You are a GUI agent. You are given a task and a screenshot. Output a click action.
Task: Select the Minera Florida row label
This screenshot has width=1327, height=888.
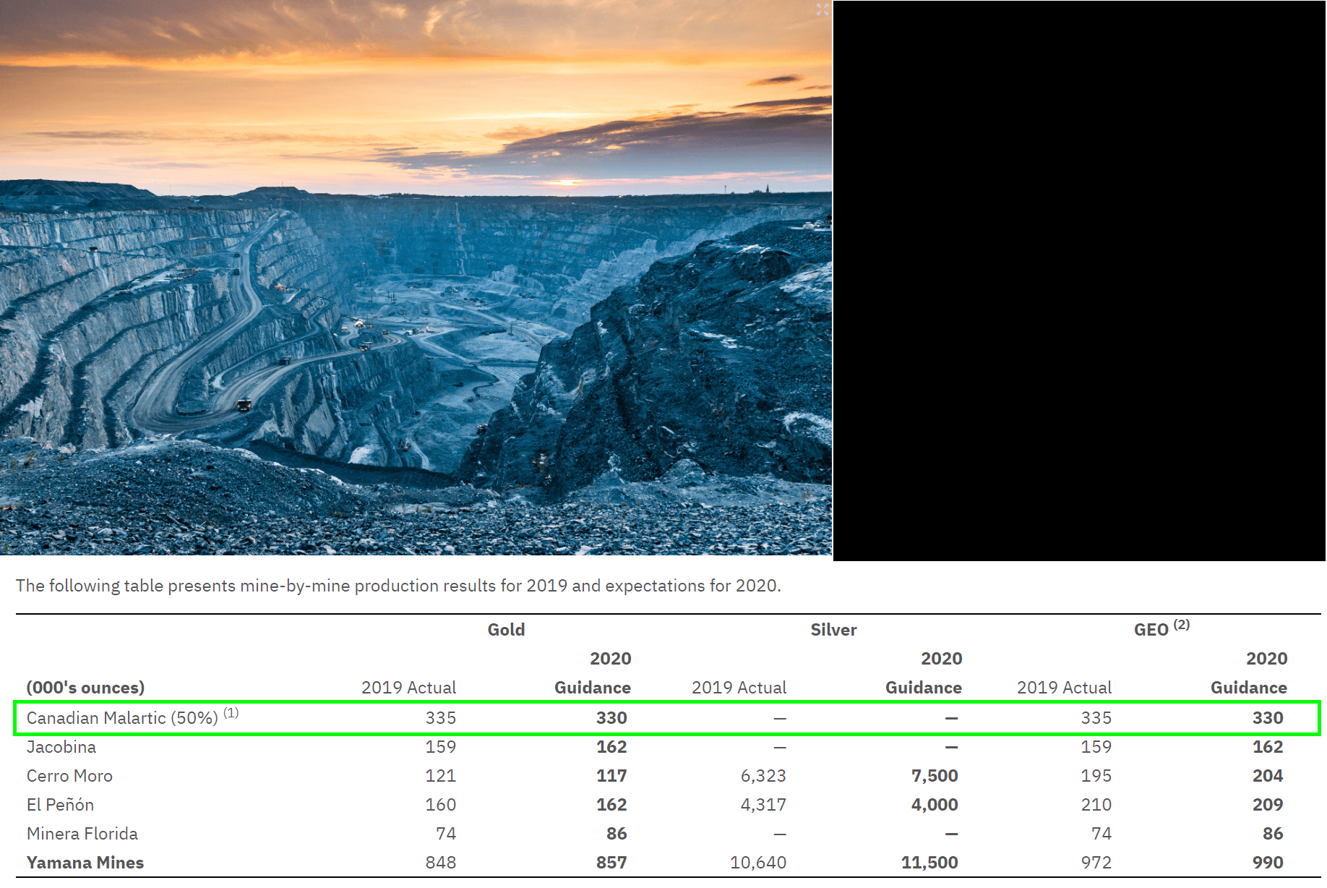pyautogui.click(x=82, y=834)
